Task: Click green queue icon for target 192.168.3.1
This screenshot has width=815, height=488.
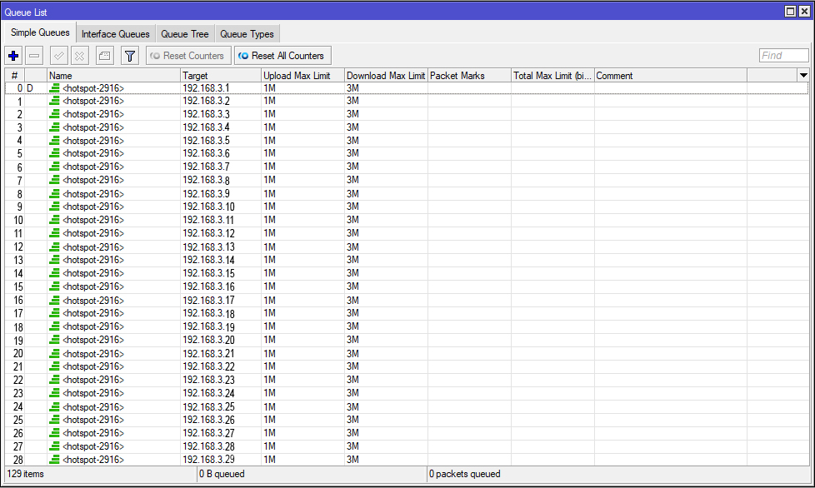Action: 55,87
